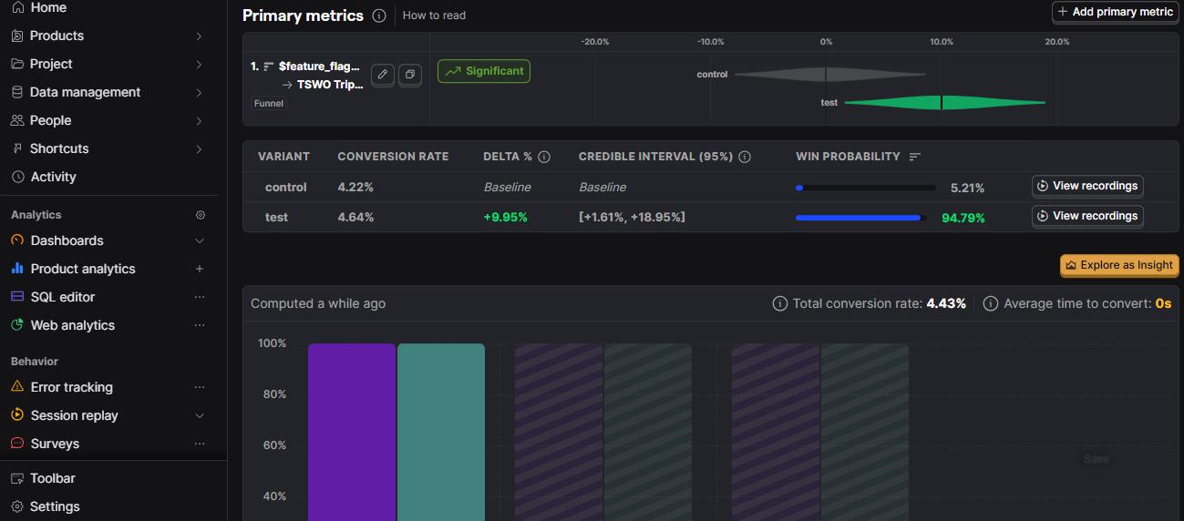Screen dimensions: 1184x521
Task: Expand the Dashboards dropdown chevron
Action: tap(200, 240)
